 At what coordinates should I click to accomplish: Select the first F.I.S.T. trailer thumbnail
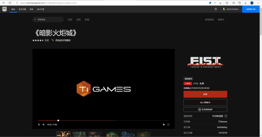[x=63, y=134]
